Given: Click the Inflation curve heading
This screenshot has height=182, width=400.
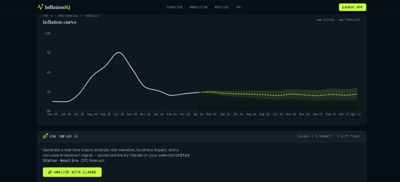Looking at the screenshot, I should click(60, 22).
